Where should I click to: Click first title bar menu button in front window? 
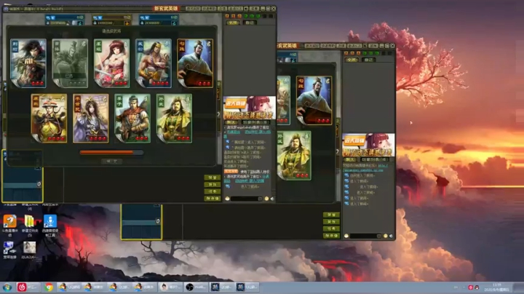pos(193,9)
